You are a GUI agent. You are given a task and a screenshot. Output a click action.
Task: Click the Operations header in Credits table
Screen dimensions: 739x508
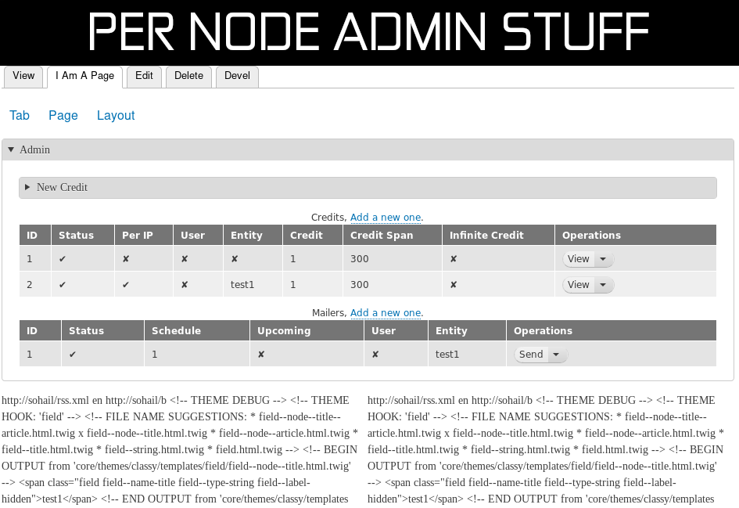coord(635,236)
